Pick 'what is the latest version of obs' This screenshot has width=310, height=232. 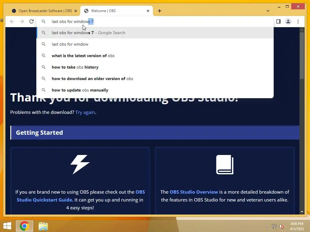[x=155, y=56]
